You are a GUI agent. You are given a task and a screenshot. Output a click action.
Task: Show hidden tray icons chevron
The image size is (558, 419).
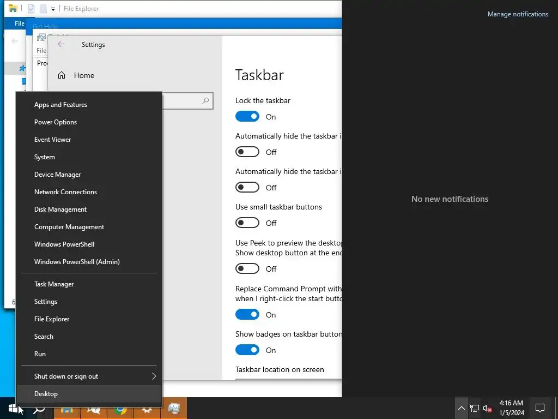[x=461, y=408]
